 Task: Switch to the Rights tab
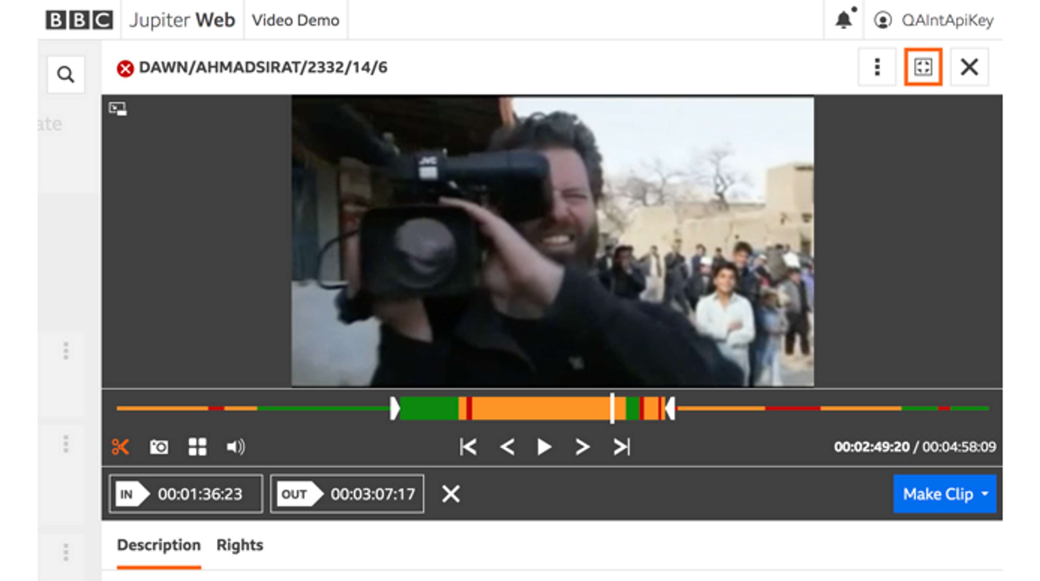click(240, 546)
